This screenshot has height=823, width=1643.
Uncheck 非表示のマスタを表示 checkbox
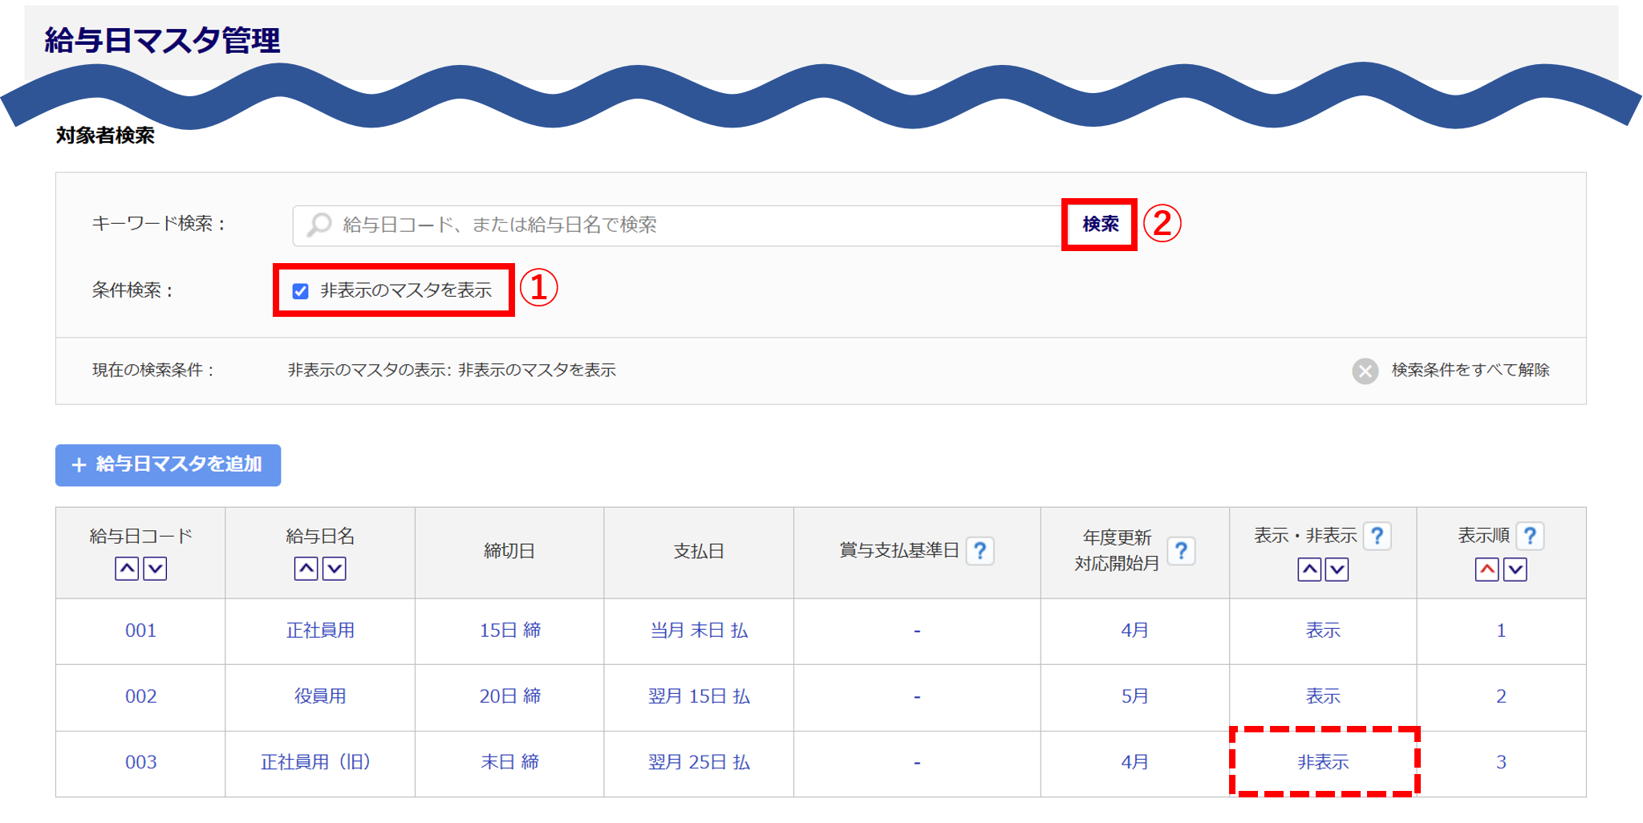tap(301, 291)
